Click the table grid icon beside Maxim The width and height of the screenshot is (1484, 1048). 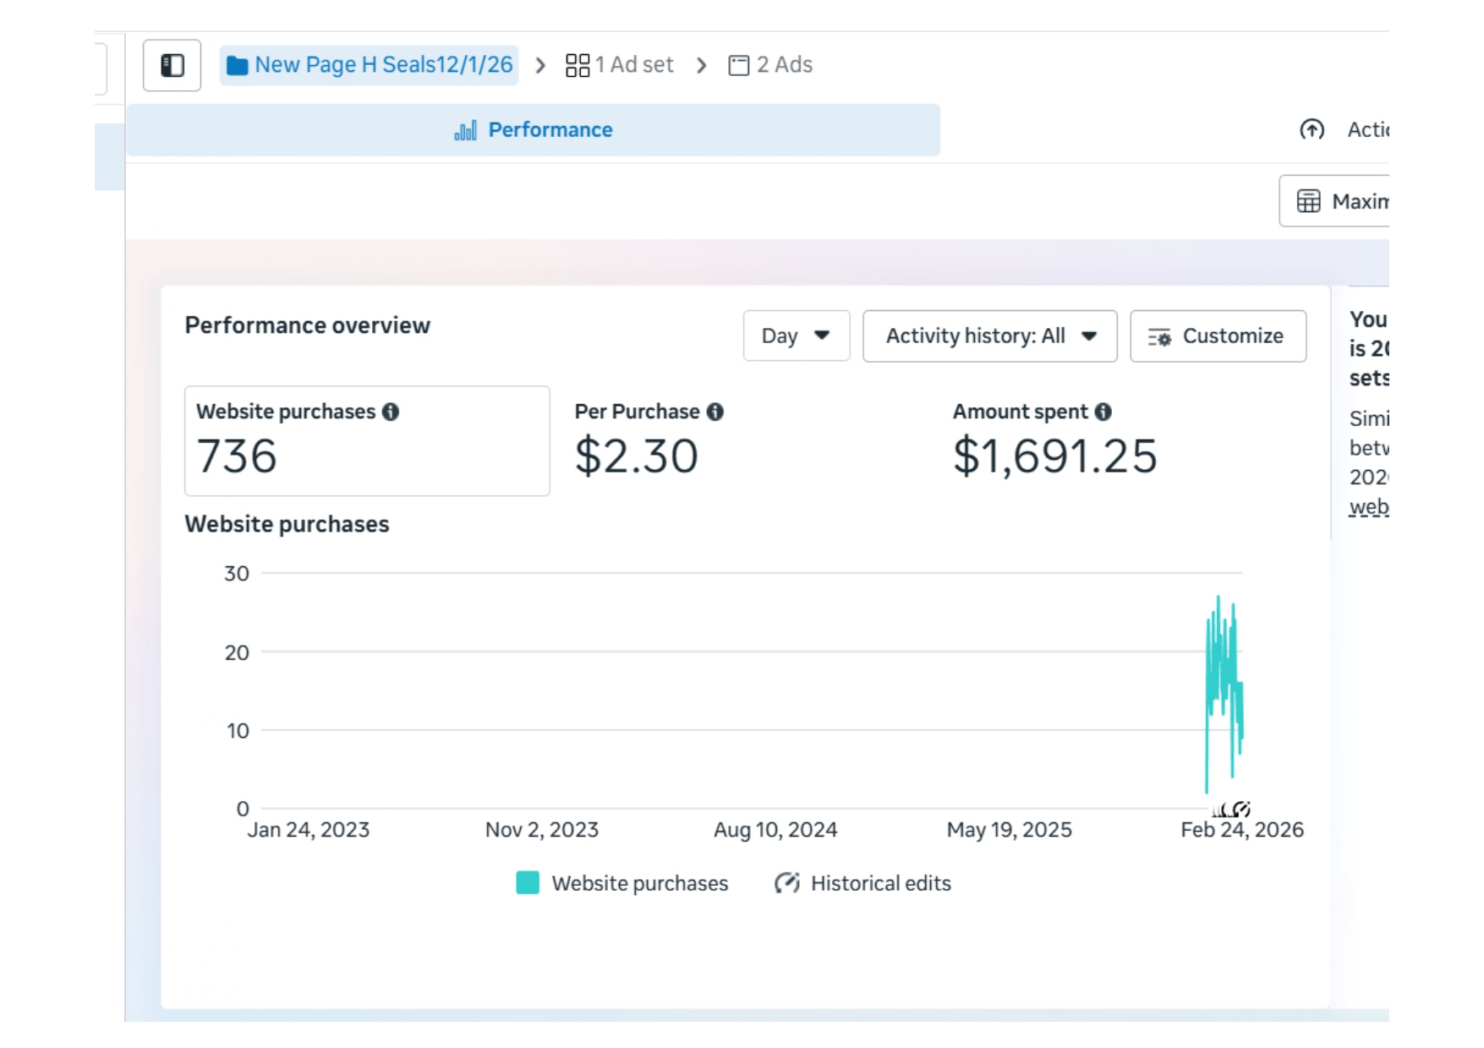(1308, 201)
